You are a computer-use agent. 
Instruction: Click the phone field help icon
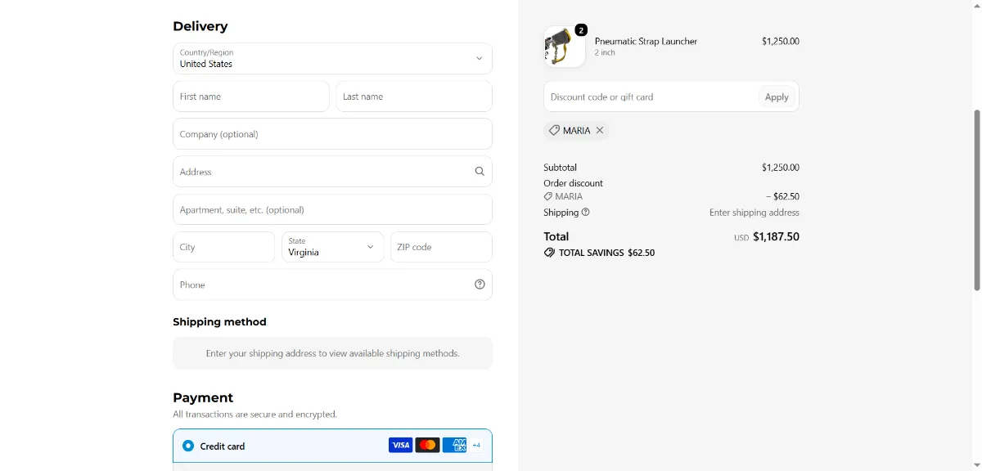click(480, 285)
